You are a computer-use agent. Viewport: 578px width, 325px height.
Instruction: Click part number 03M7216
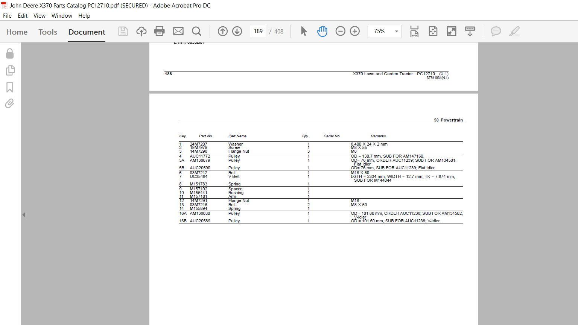199,205
